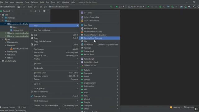199x112 pixels.
Task: Expand the values folder
Action: pos(5,55)
